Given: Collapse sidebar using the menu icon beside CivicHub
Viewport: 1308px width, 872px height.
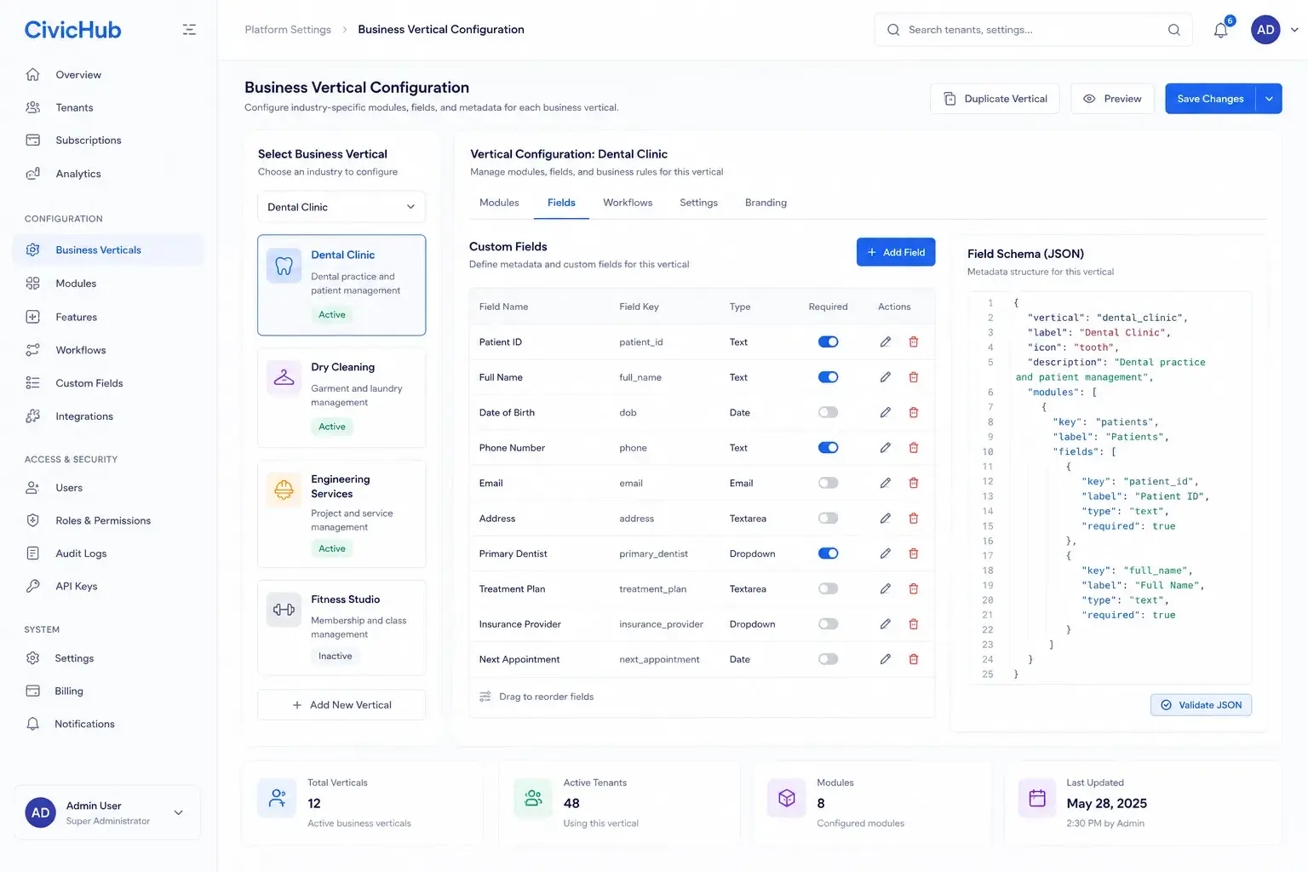Looking at the screenshot, I should 189,30.
